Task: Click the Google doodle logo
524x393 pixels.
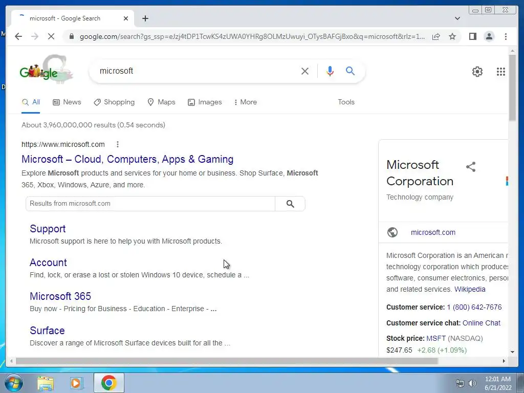Action: [46, 70]
